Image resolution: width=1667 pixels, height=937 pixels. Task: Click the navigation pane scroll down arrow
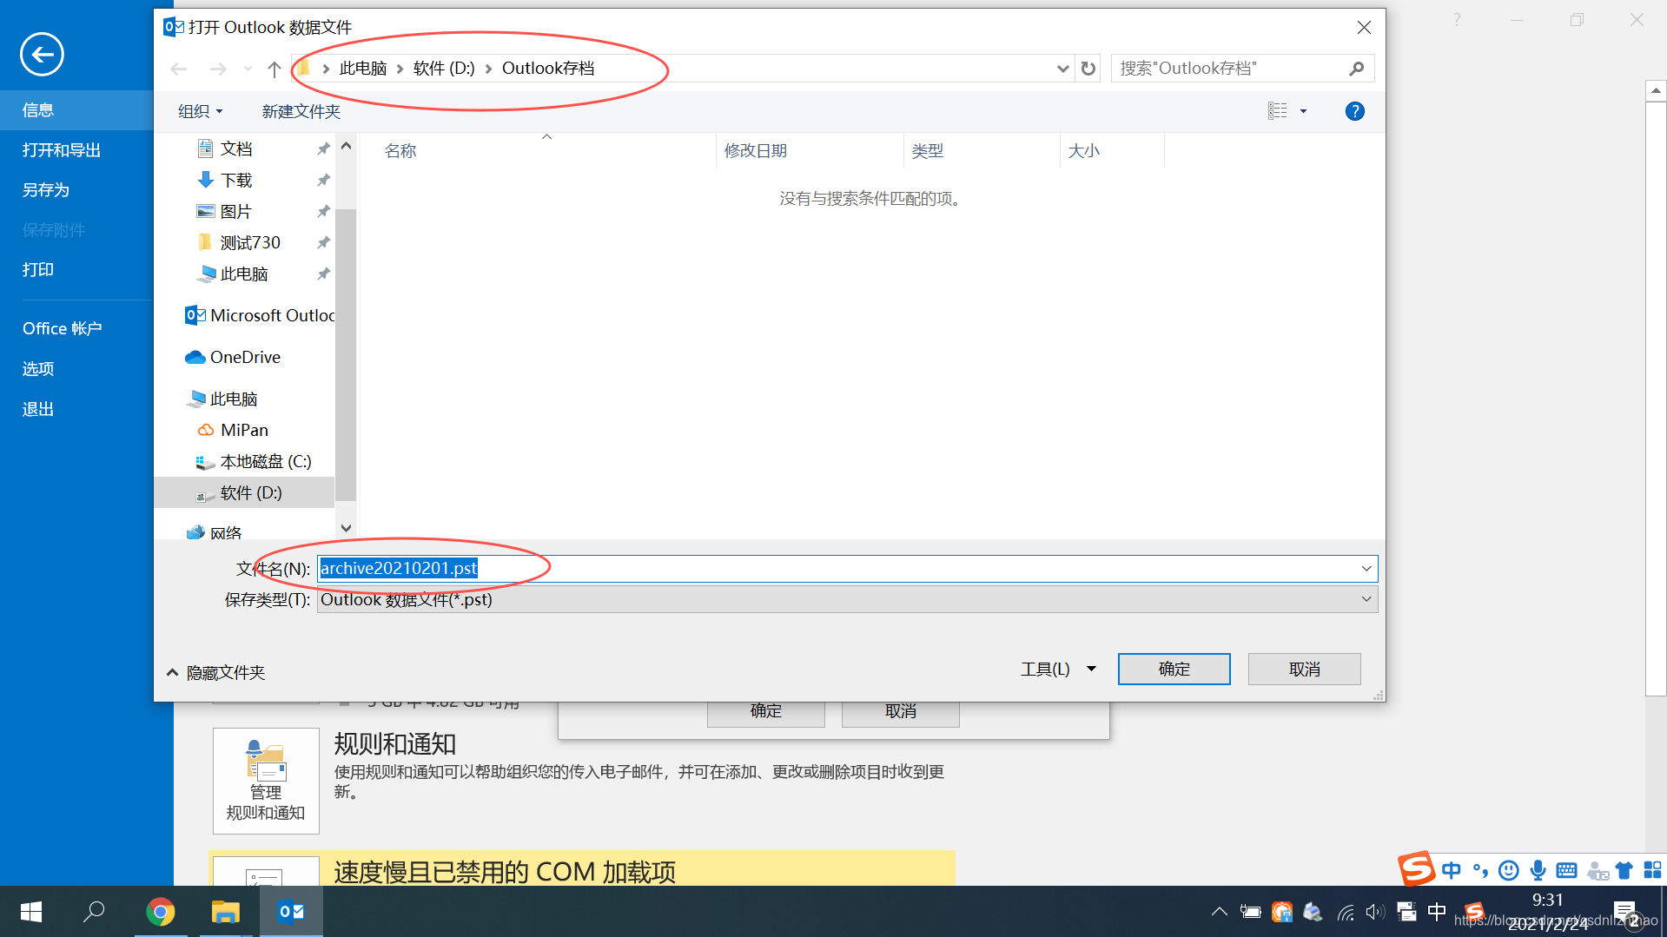(x=346, y=528)
